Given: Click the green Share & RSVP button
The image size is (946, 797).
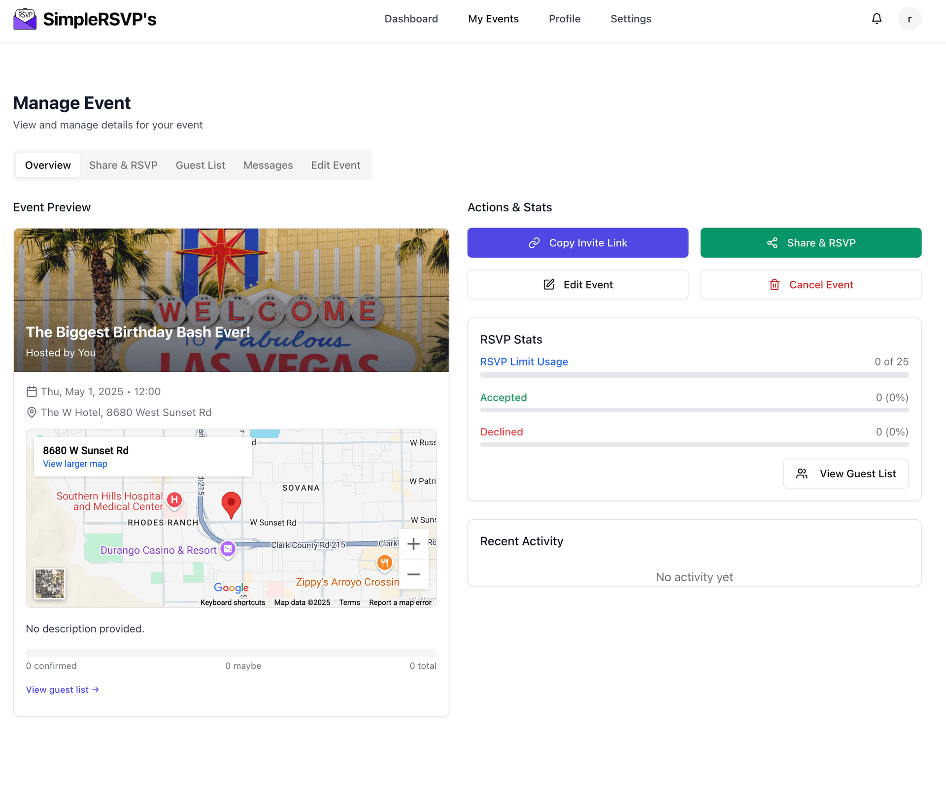Looking at the screenshot, I should click(811, 243).
